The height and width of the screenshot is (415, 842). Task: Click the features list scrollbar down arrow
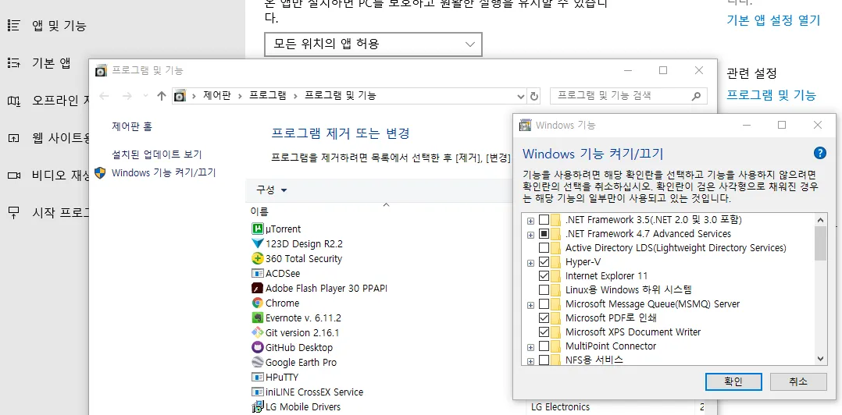[820, 359]
